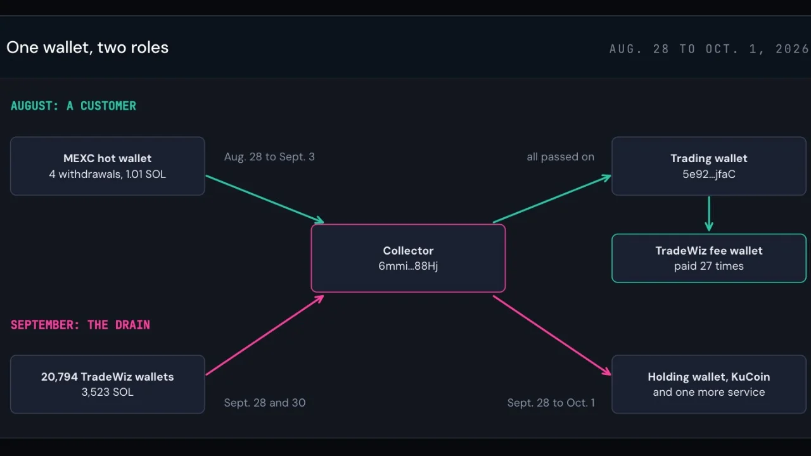Select the central Collector node
The image size is (811, 456).
(x=408, y=258)
